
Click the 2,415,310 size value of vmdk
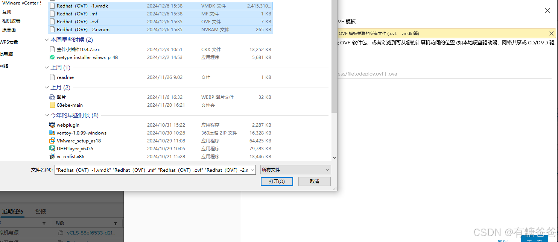(259, 6)
